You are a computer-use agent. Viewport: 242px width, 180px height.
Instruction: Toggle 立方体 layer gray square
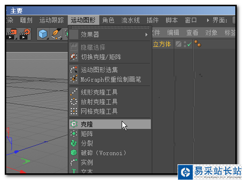point(179,44)
